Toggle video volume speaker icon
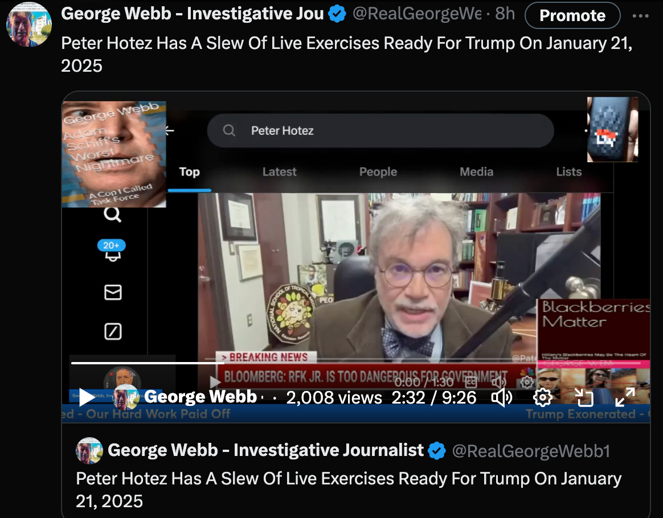Screen dimensions: 663x518 (501, 397)
